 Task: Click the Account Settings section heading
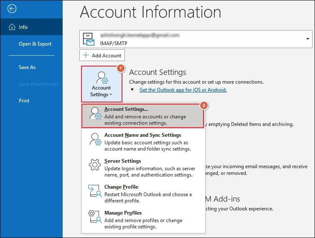click(x=157, y=72)
